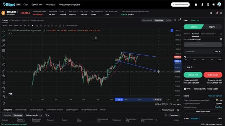Open the pattern drawing tools

pos(4,45)
